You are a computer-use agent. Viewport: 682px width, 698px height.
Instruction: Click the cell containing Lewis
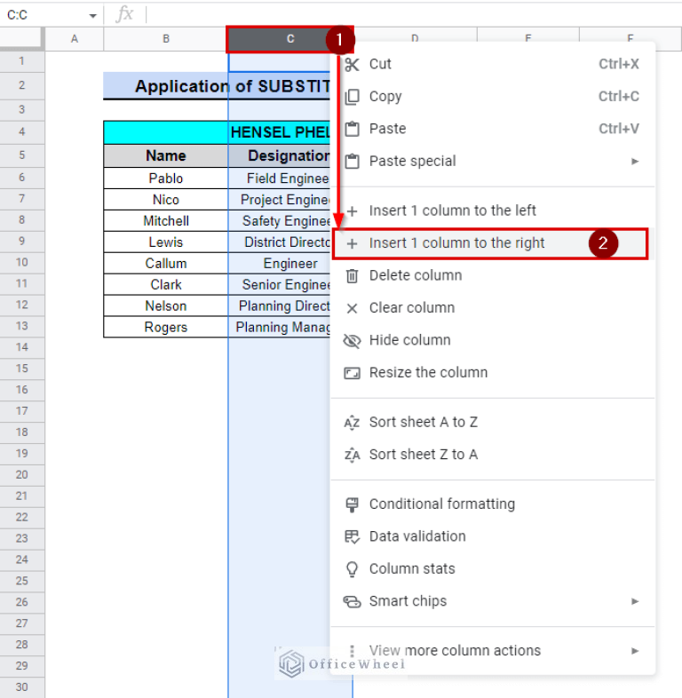165,242
